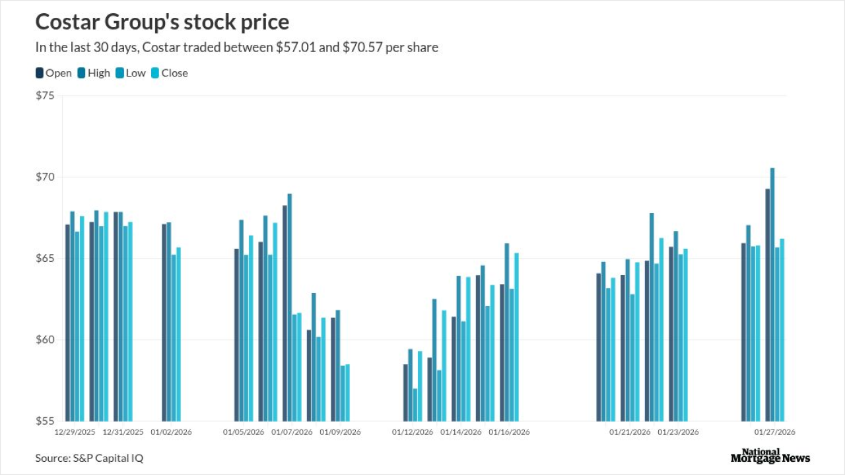Click the Low legend color swatch
Screen dimensions: 845x475
coord(119,73)
